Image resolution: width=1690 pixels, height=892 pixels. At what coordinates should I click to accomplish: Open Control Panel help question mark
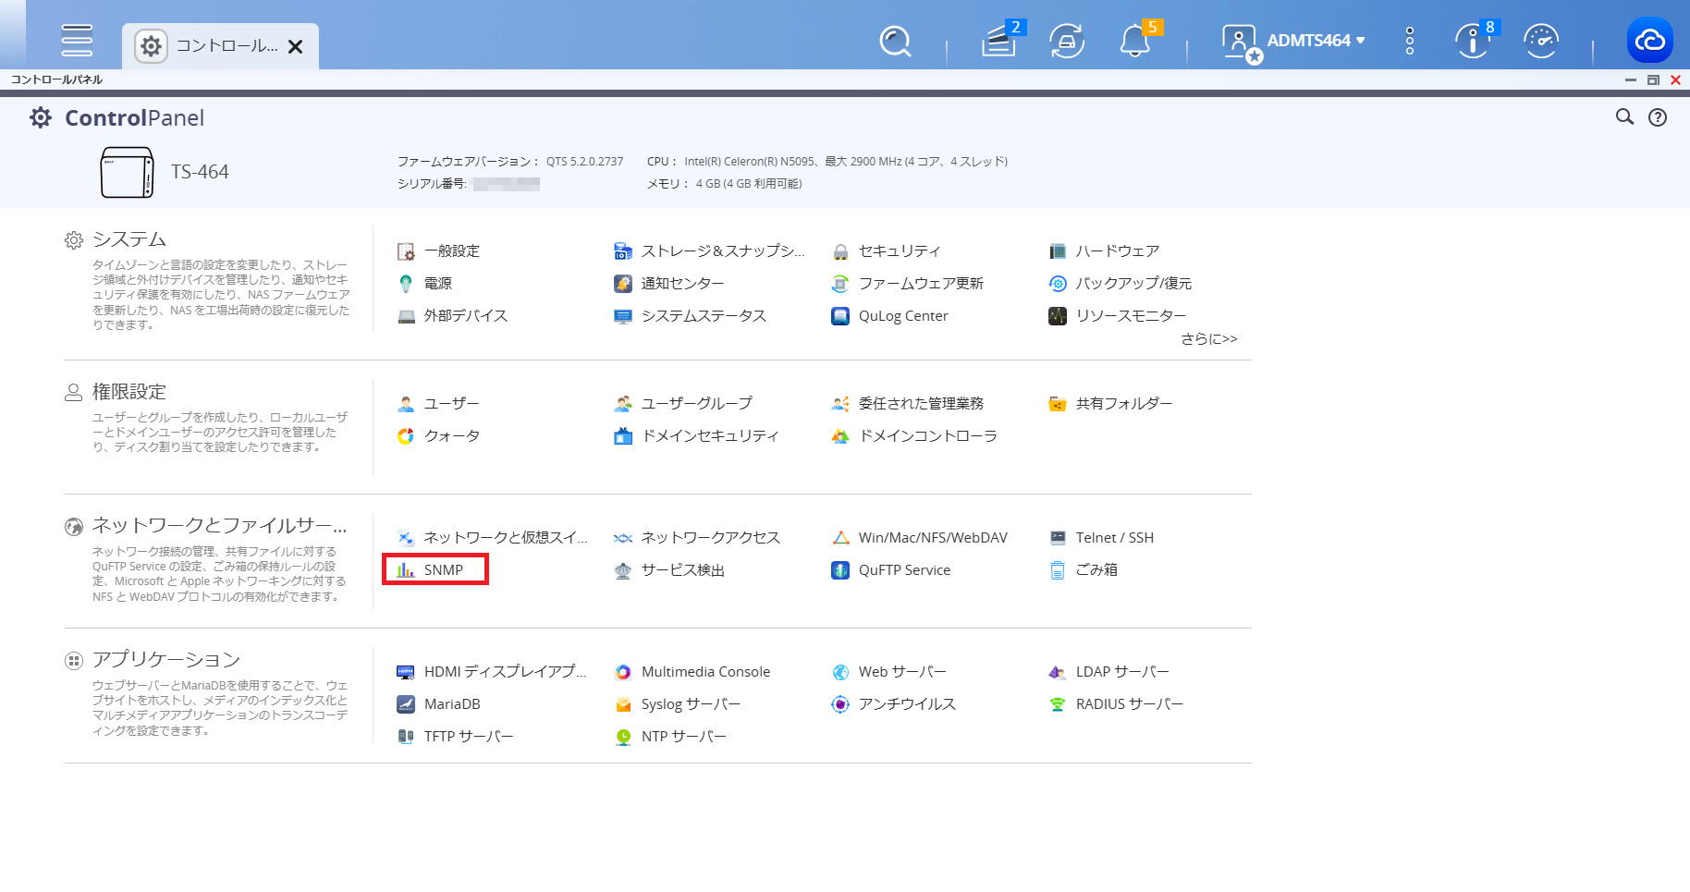tap(1658, 117)
